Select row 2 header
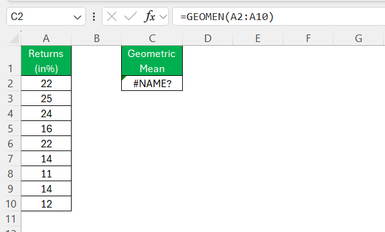This screenshot has width=385, height=232. pos(10,83)
